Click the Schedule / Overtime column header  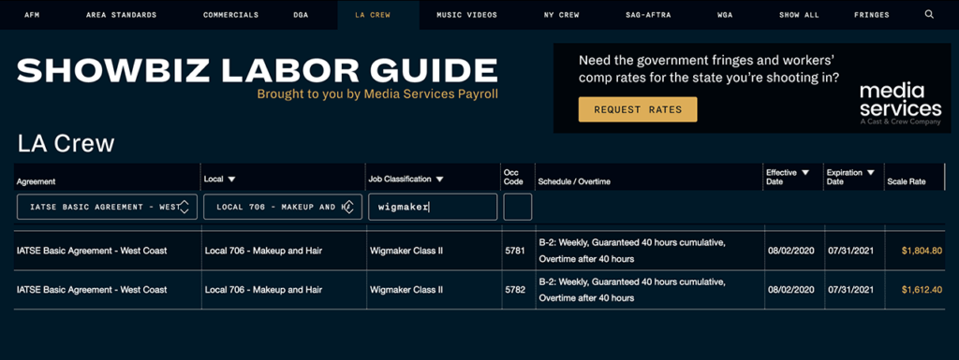[574, 181]
